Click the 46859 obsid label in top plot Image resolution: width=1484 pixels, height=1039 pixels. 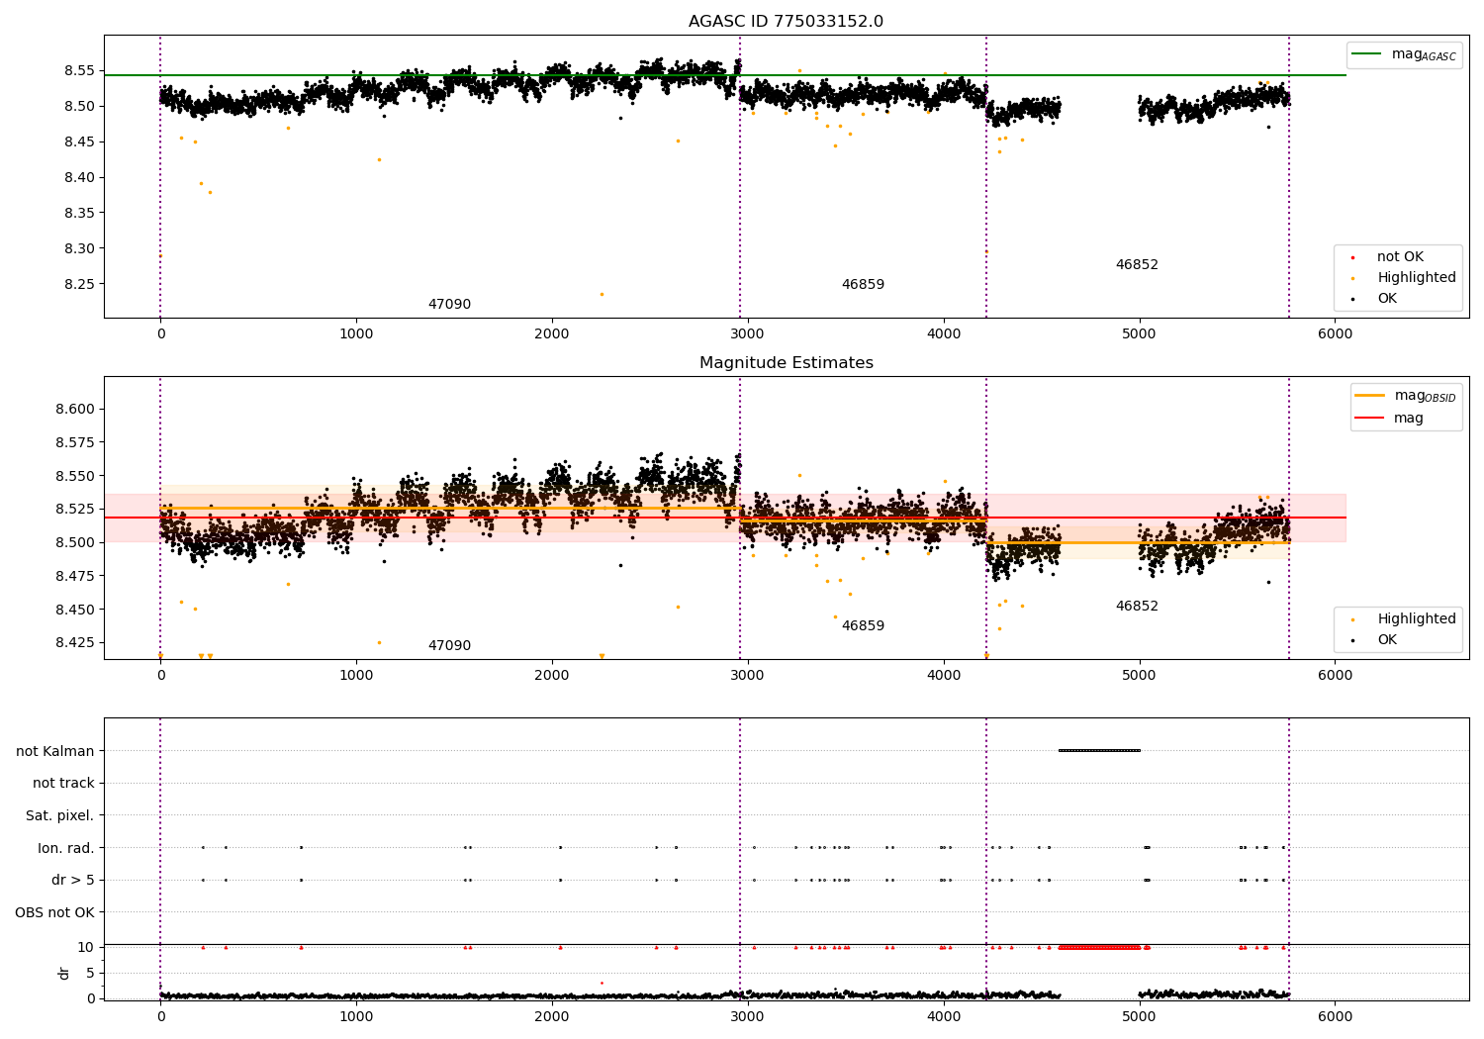pyautogui.click(x=863, y=285)
